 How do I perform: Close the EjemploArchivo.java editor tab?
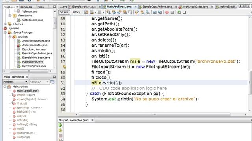[100, 7]
